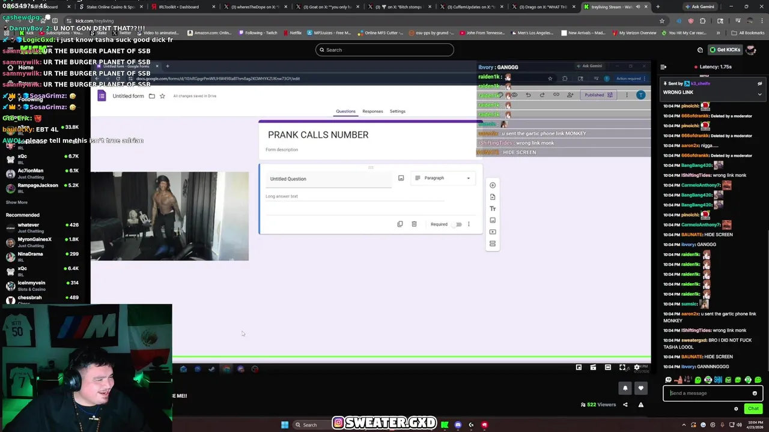Viewport: 769px width, 432px height.
Task: Open the chat emoji picker
Action: 755,394
